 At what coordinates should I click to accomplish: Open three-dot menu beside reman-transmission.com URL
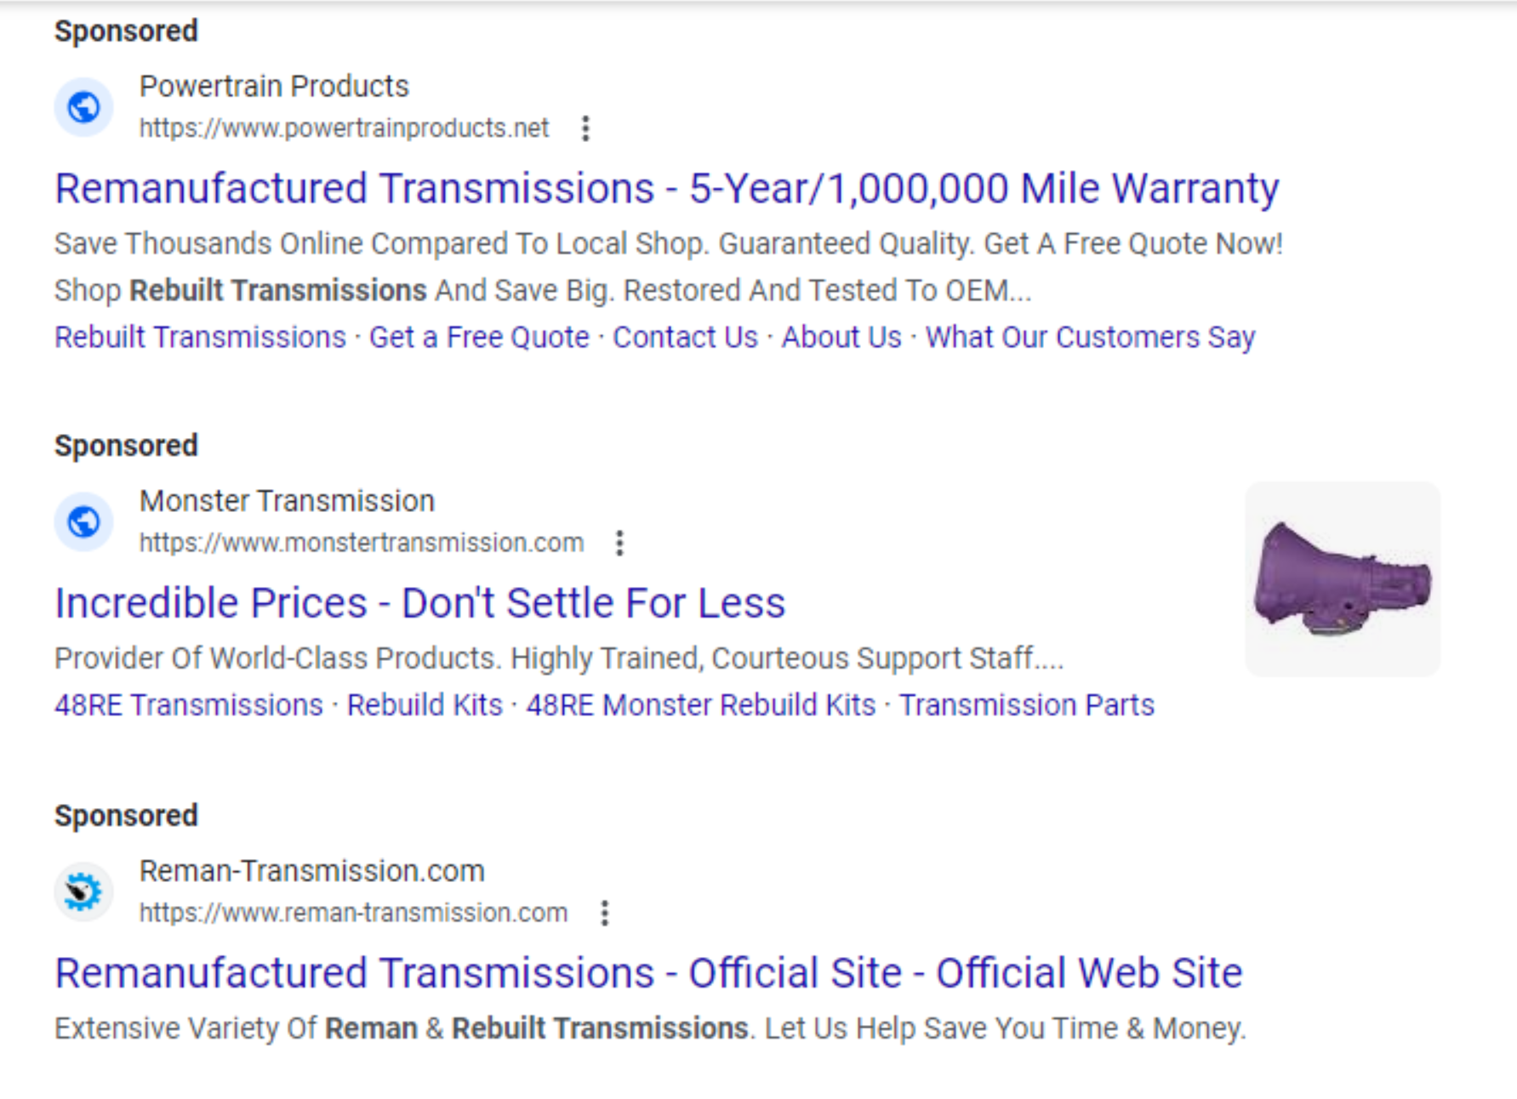604,913
